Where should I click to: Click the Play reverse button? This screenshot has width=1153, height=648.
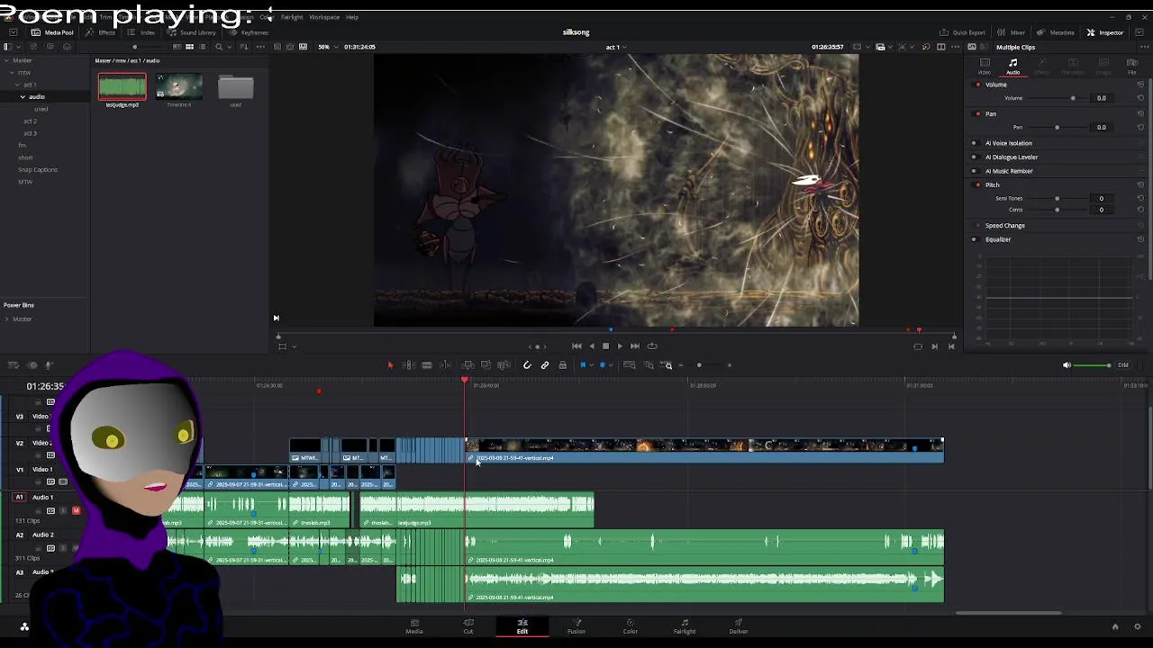tap(591, 346)
